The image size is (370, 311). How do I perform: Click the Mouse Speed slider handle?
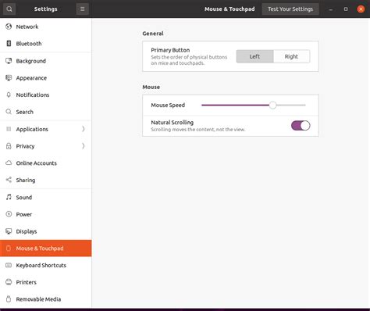[272, 105]
